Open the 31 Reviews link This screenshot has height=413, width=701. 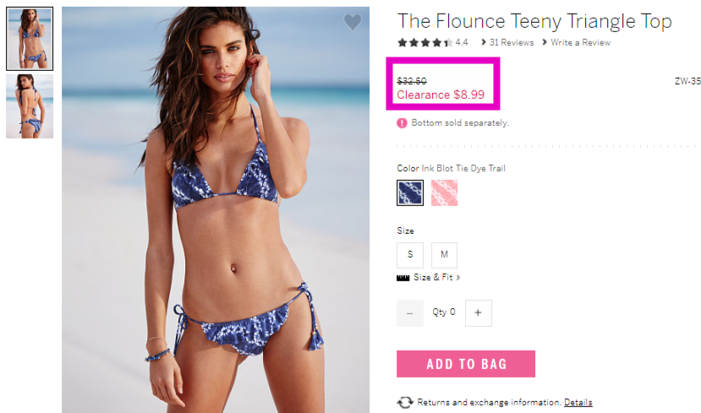pyautogui.click(x=512, y=42)
